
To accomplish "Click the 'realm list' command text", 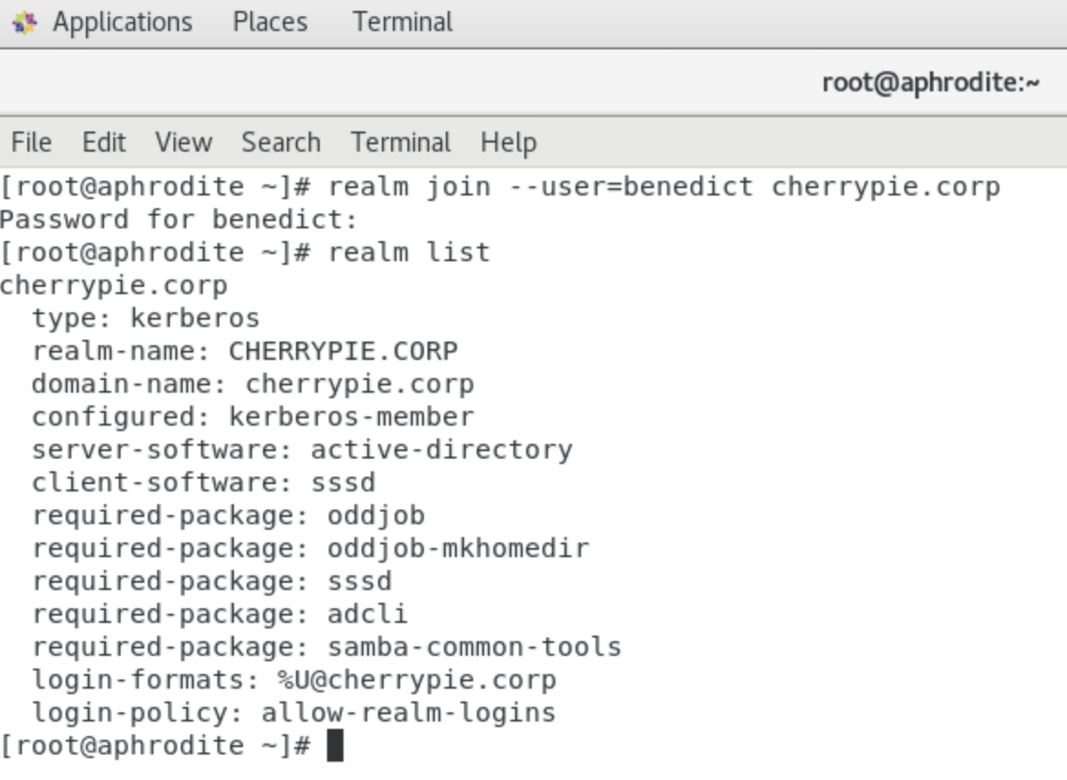I will (408, 252).
